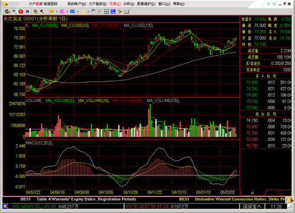Open the dropdown arrow next to HK

78,12
